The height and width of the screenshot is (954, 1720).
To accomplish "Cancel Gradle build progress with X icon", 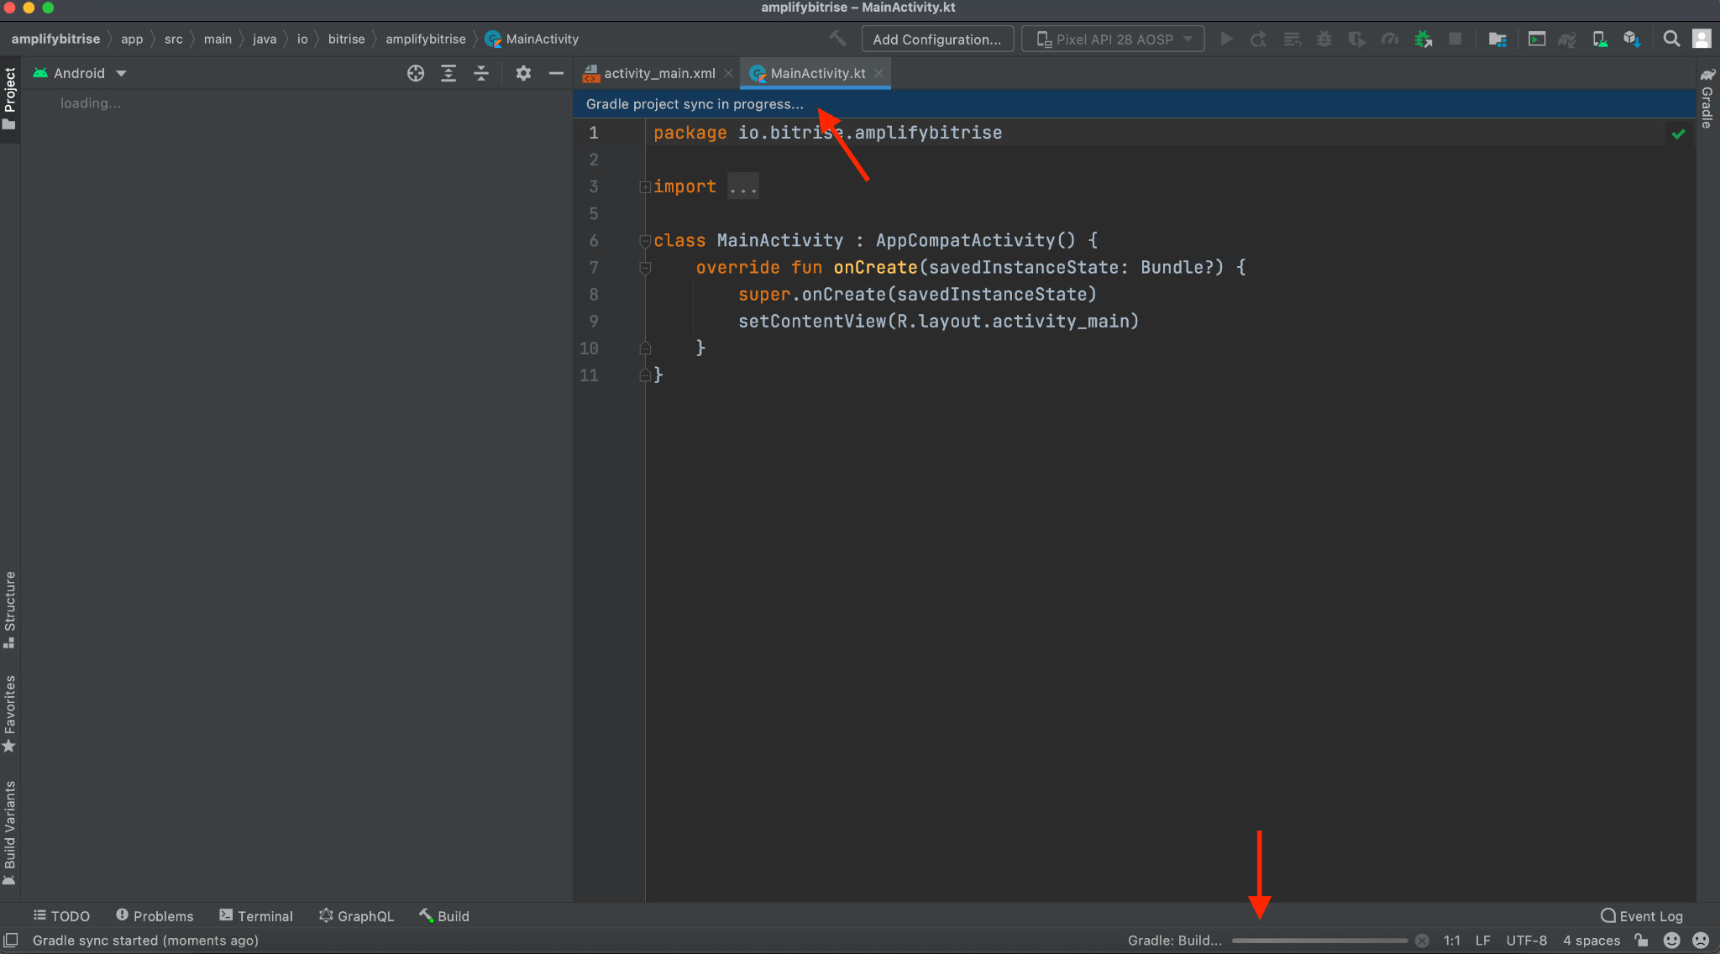I will coord(1422,941).
